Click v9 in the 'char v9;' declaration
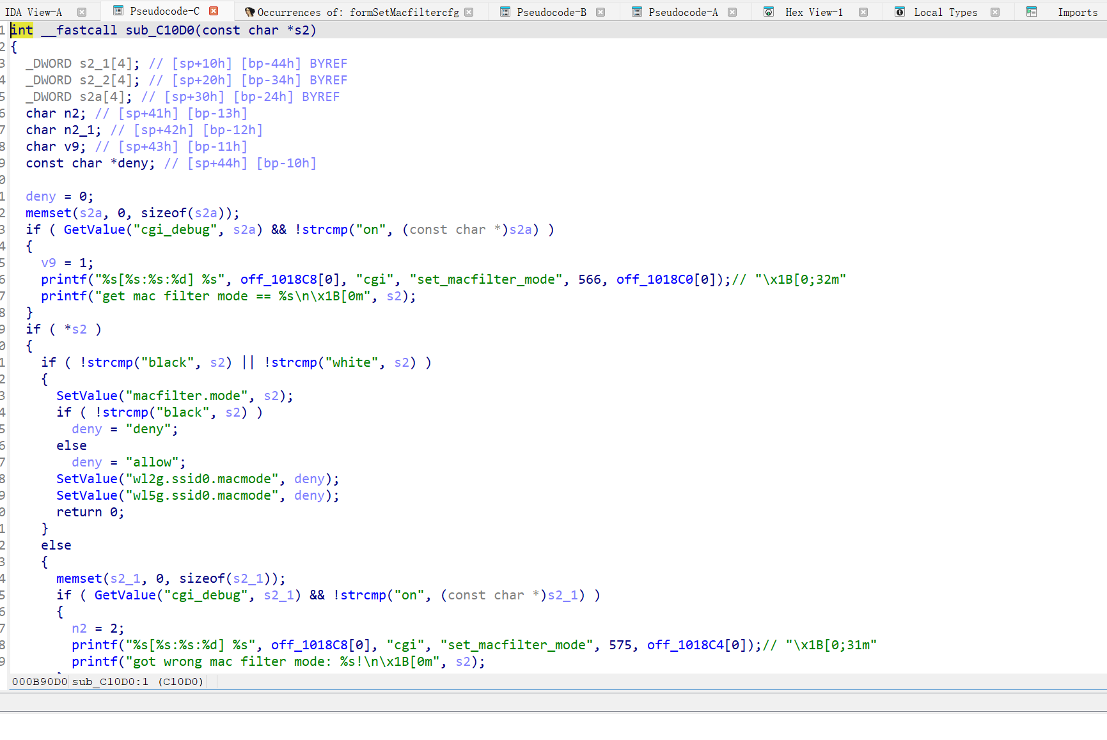 [x=72, y=146]
